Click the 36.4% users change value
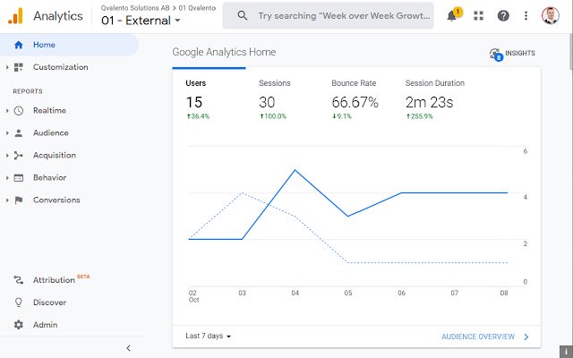Image resolution: width=573 pixels, height=358 pixels. tap(198, 116)
